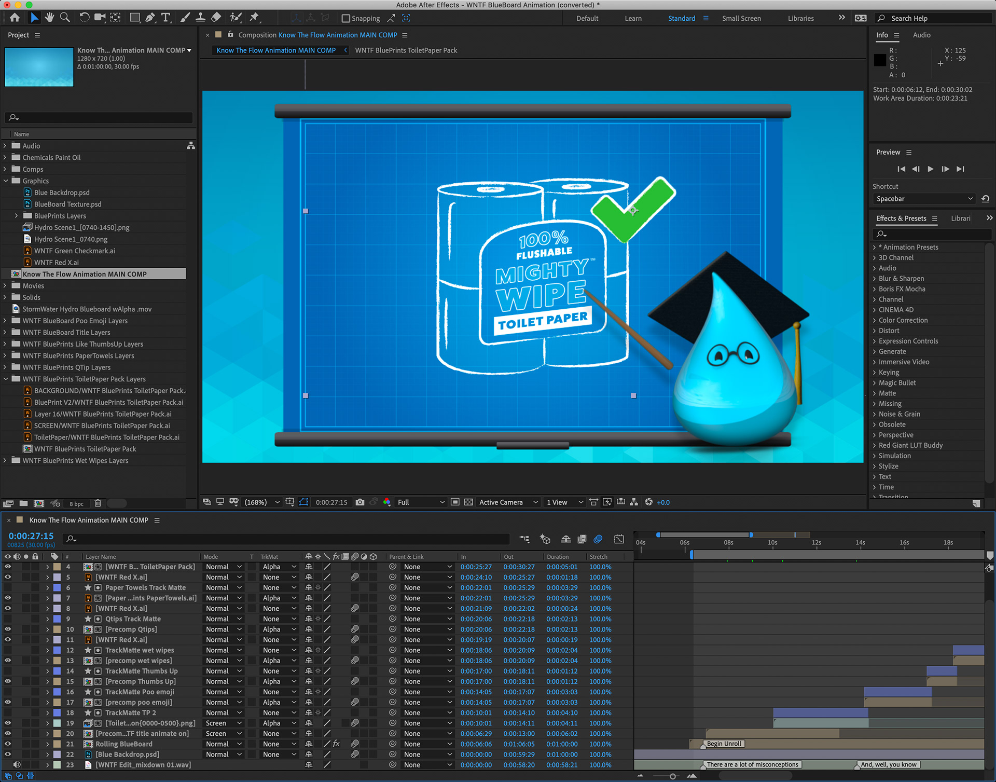
Task: Expand the Audio folder in Project
Action: (x=5, y=146)
